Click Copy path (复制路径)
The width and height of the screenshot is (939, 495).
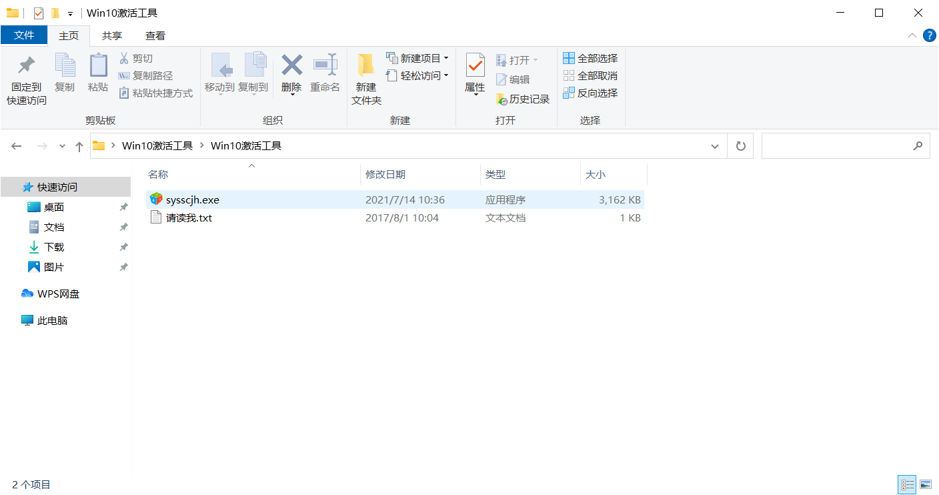145,76
